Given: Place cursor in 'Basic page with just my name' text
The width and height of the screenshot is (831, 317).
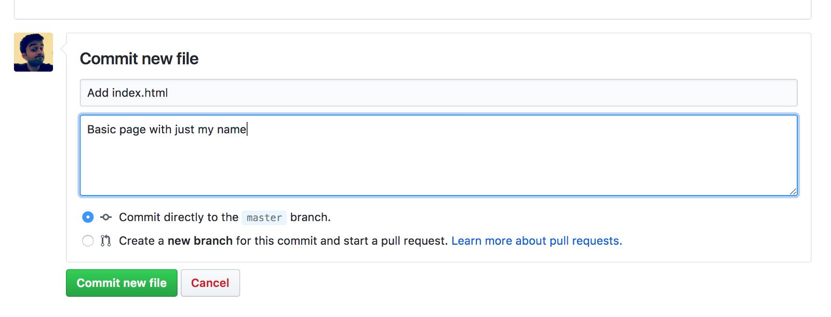Looking at the screenshot, I should 167,129.
